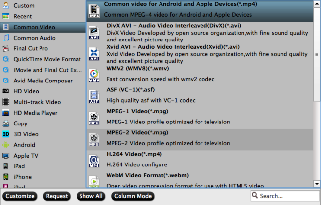
Task: Click the 3D Video icon
Action: 6,134
